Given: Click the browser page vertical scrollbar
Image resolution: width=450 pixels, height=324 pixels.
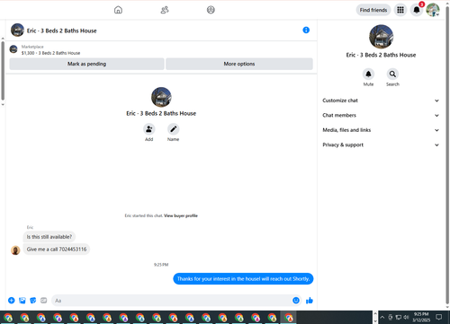Looking at the screenshot, I should pyautogui.click(x=447, y=155).
